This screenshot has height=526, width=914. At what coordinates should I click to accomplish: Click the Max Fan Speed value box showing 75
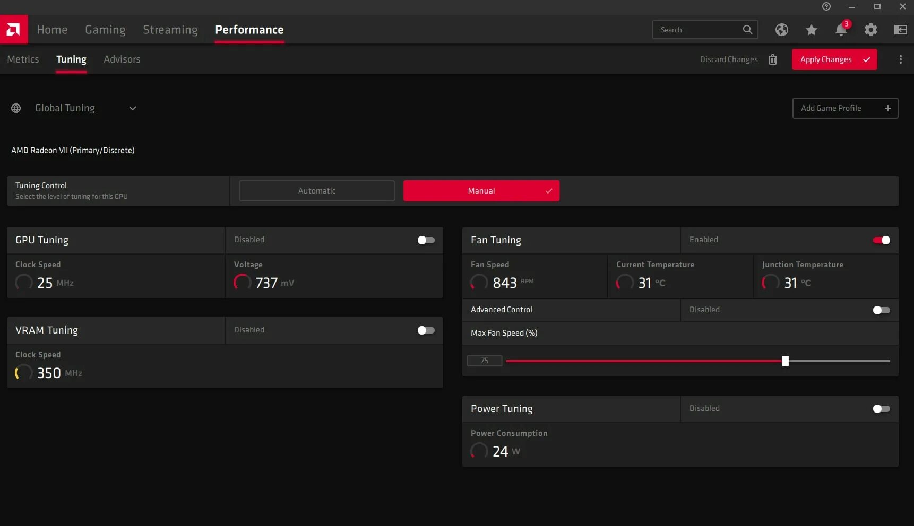485,361
